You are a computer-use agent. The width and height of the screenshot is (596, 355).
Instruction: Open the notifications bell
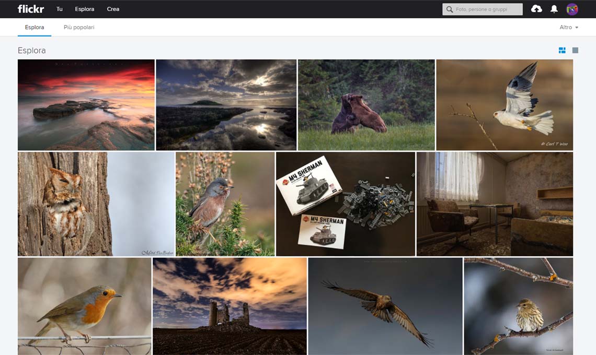(554, 9)
